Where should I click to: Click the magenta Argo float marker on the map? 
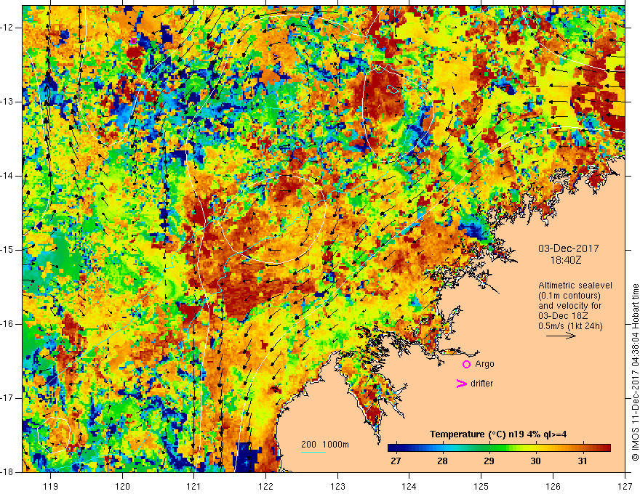click(x=134, y=41)
